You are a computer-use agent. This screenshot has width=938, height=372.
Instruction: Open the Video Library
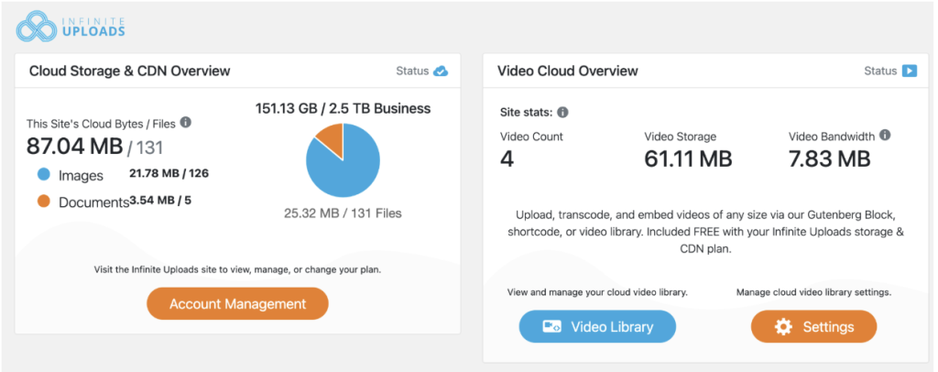pyautogui.click(x=597, y=326)
